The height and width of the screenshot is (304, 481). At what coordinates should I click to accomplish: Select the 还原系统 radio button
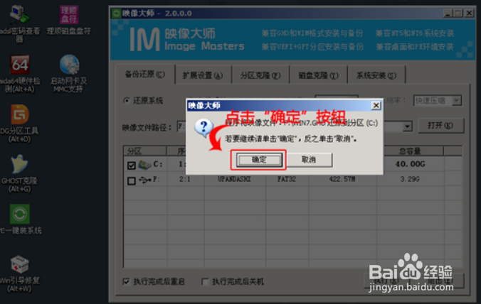click(x=127, y=100)
